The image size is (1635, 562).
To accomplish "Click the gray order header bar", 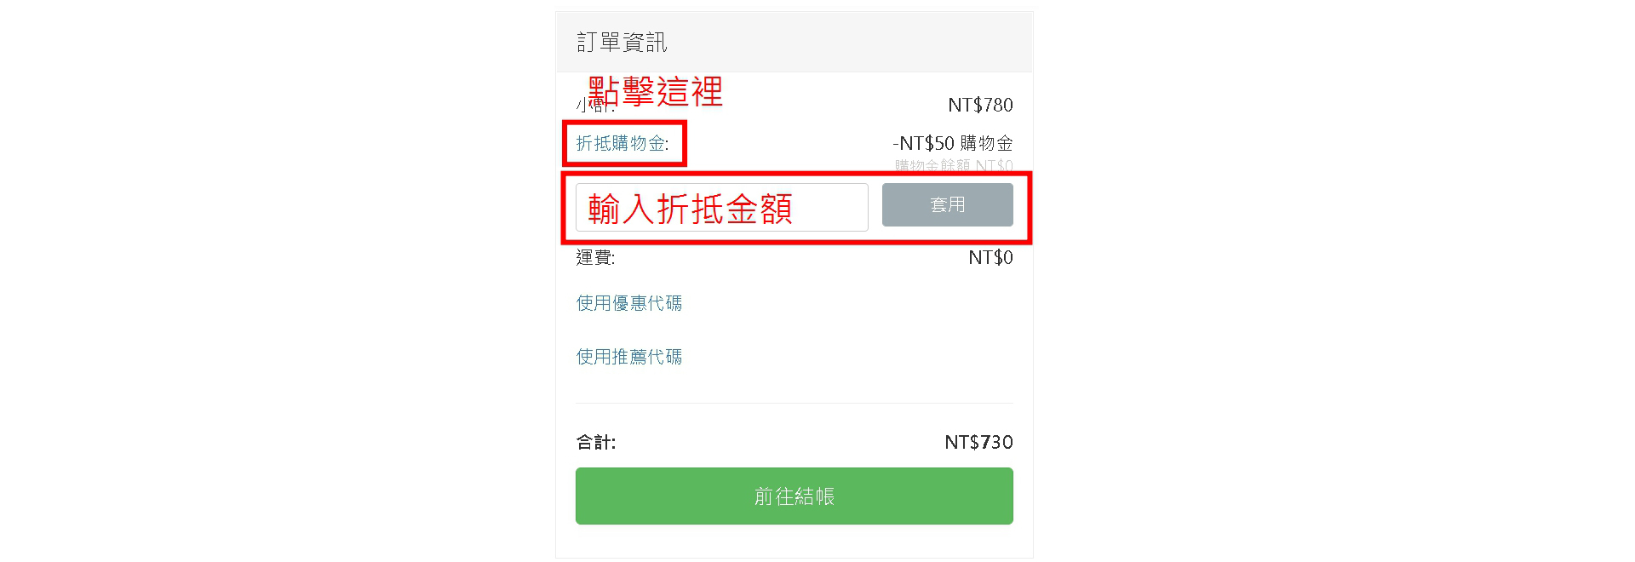I will coord(852,43).
